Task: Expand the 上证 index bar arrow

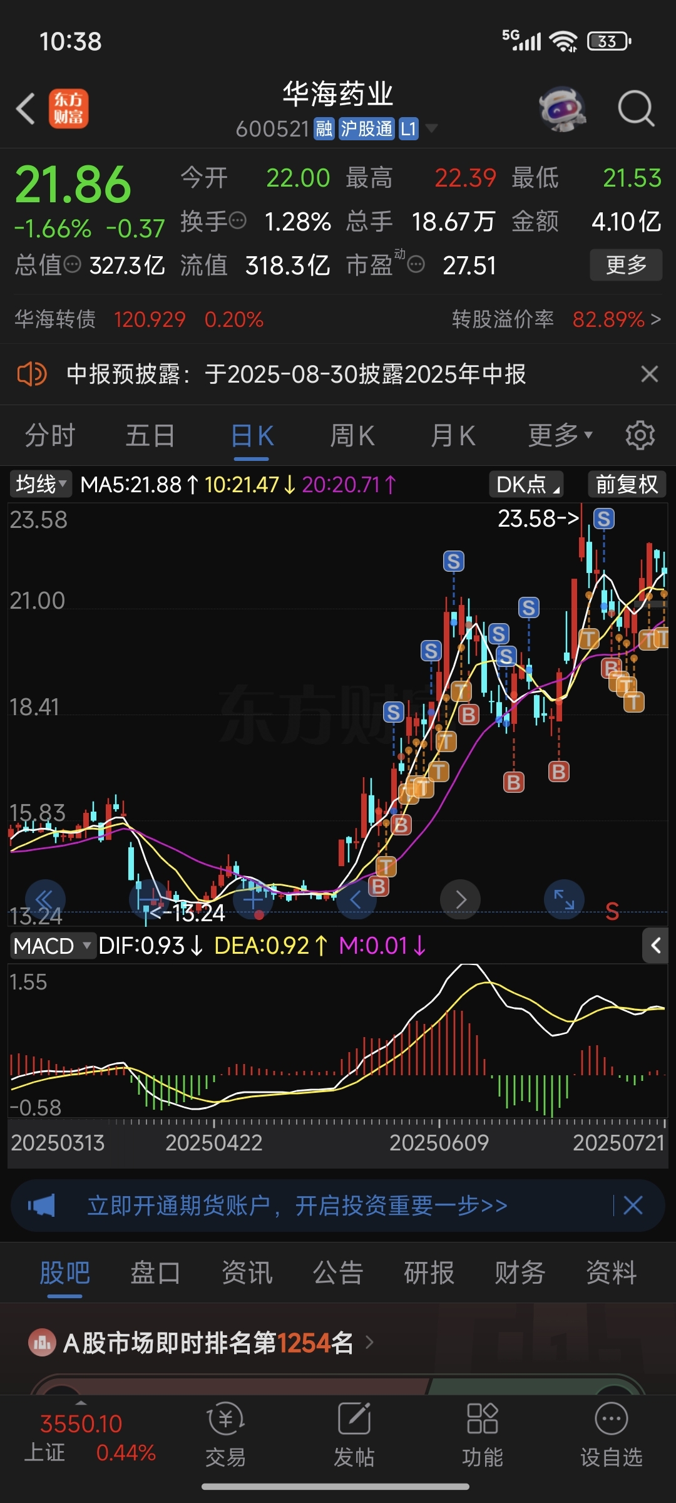Action: [x=81, y=1402]
